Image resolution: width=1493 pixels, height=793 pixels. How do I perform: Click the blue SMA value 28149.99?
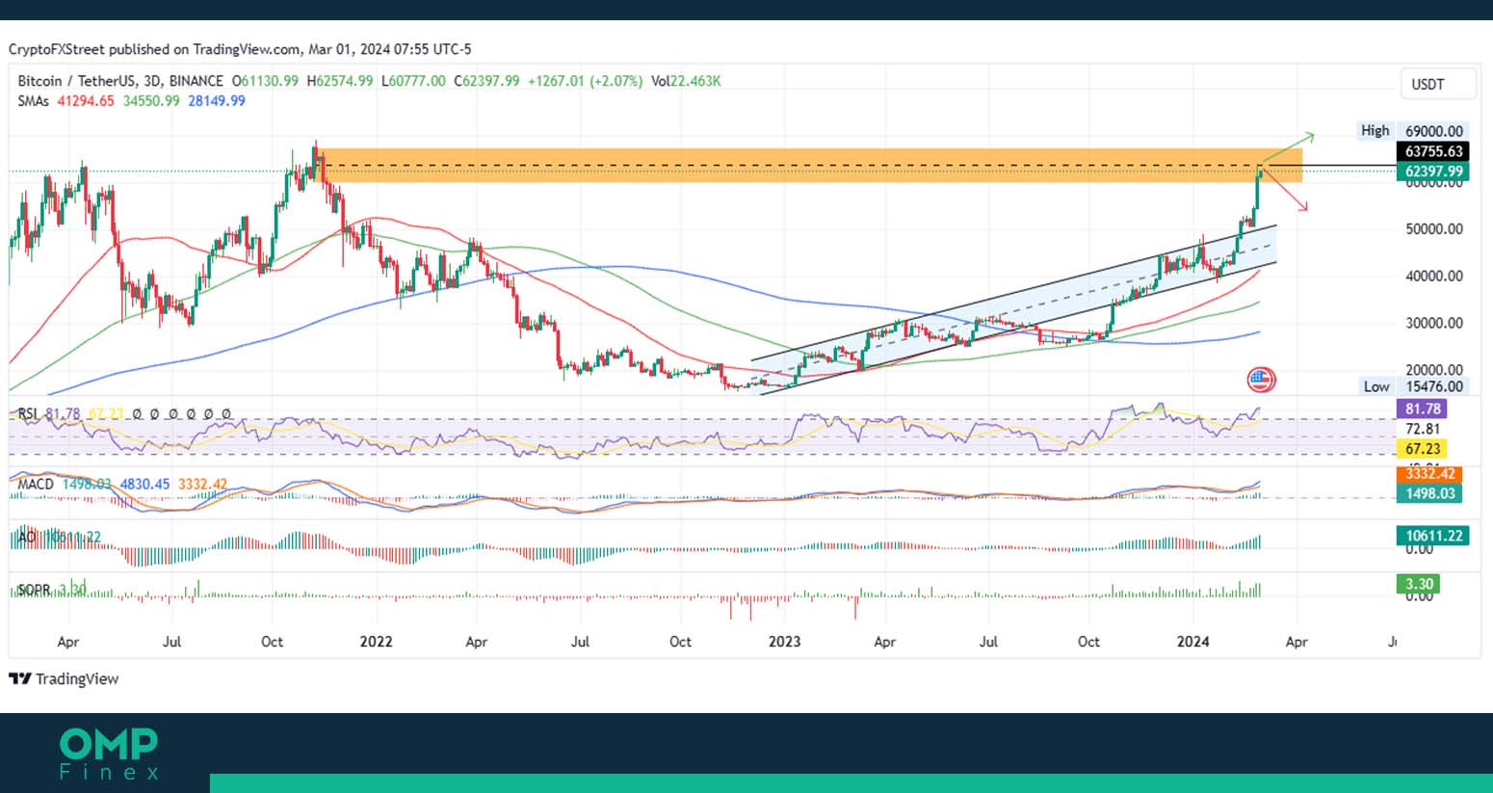point(217,100)
